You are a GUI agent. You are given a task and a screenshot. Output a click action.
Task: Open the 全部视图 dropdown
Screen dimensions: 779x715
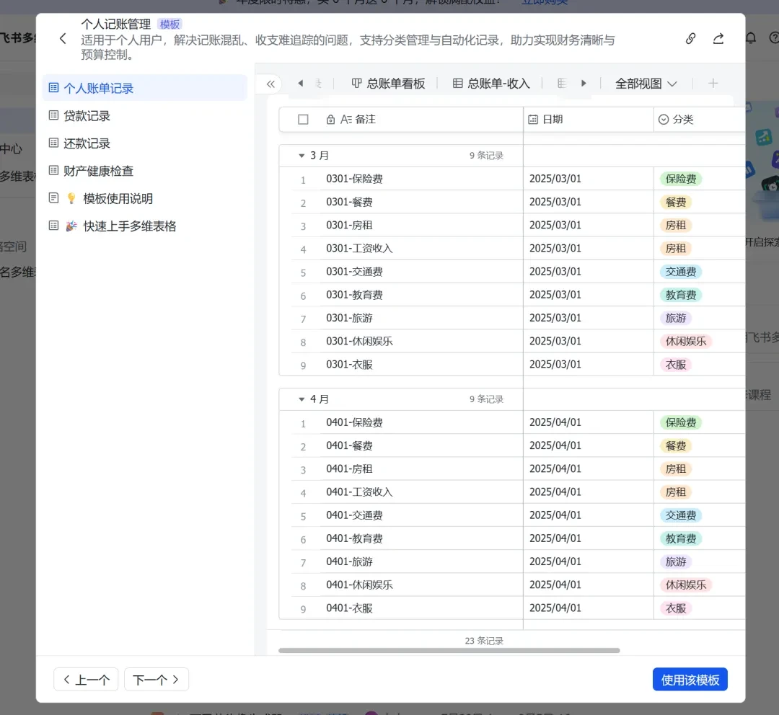coord(646,84)
